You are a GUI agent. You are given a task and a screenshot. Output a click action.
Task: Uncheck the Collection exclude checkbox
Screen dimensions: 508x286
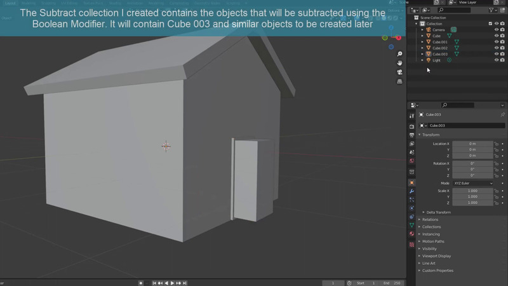(490, 24)
